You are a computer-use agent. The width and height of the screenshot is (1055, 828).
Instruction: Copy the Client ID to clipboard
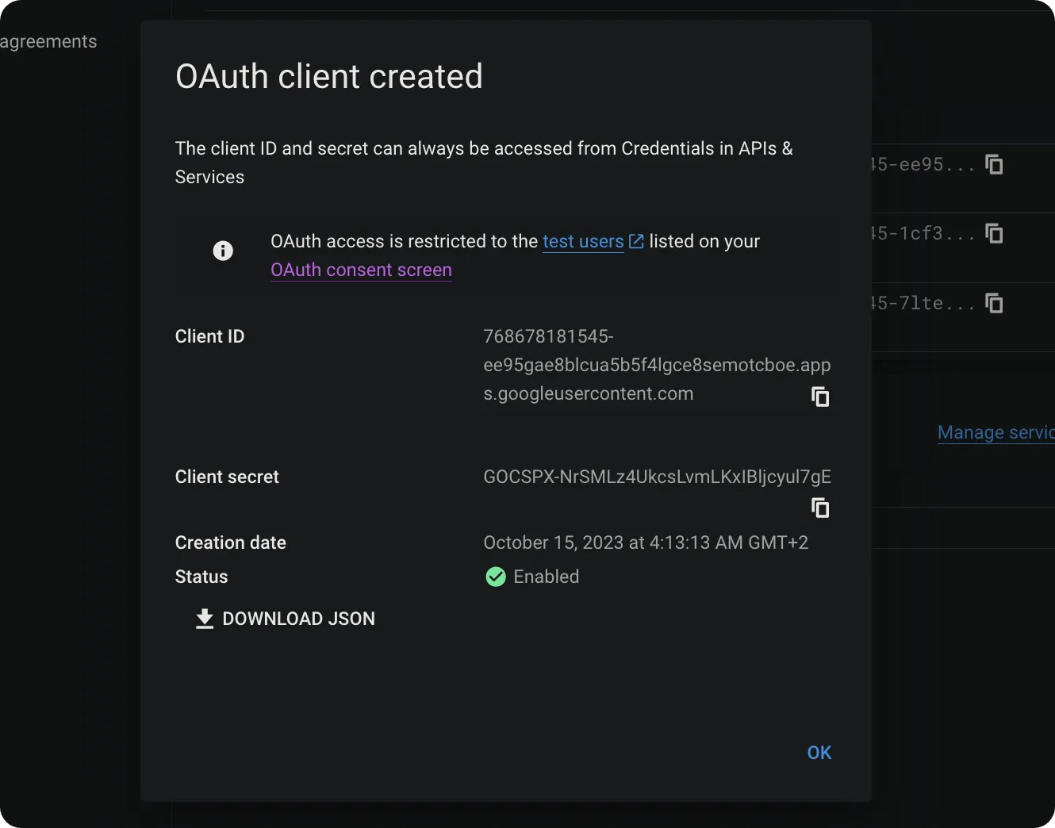[820, 397]
